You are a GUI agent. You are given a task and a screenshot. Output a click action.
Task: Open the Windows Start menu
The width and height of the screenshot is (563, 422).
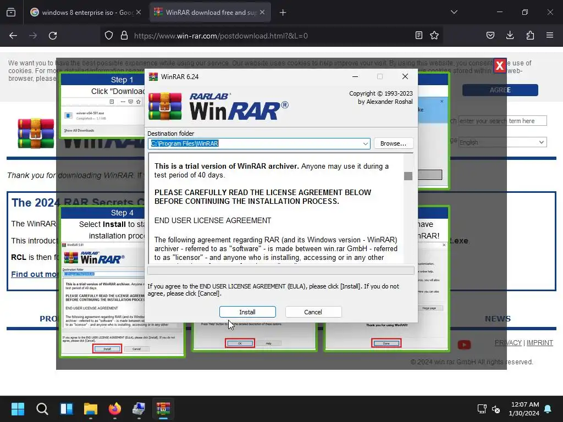pyautogui.click(x=18, y=409)
